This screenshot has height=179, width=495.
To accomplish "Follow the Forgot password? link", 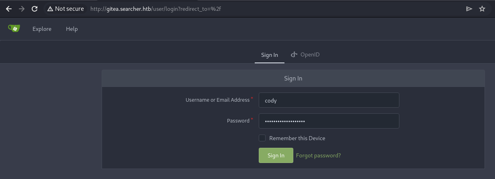I will tap(318, 155).
